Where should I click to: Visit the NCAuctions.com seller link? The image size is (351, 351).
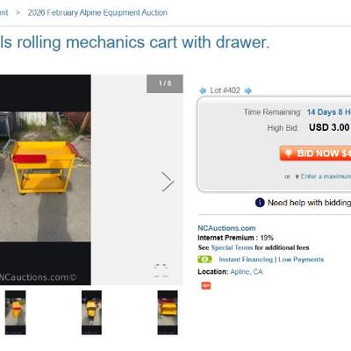point(226,228)
